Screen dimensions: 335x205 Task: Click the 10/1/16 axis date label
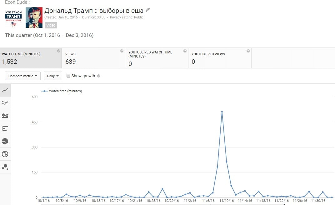click(43, 201)
